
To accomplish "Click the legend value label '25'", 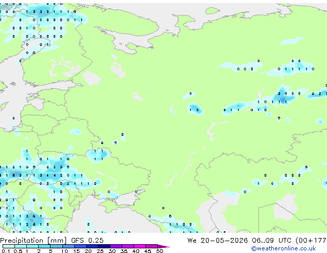I will [x=100, y=251].
